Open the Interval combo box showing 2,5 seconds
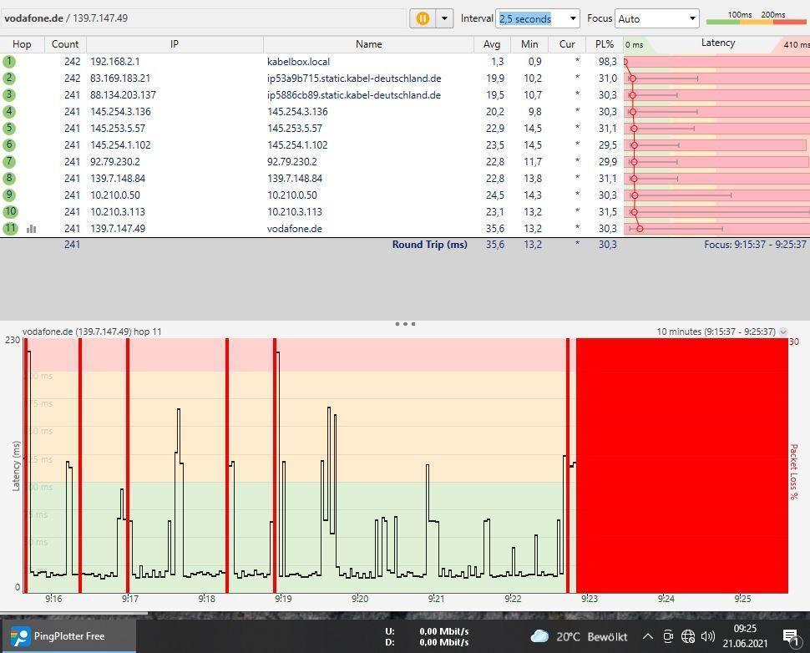The height and width of the screenshot is (653, 810). [x=537, y=18]
